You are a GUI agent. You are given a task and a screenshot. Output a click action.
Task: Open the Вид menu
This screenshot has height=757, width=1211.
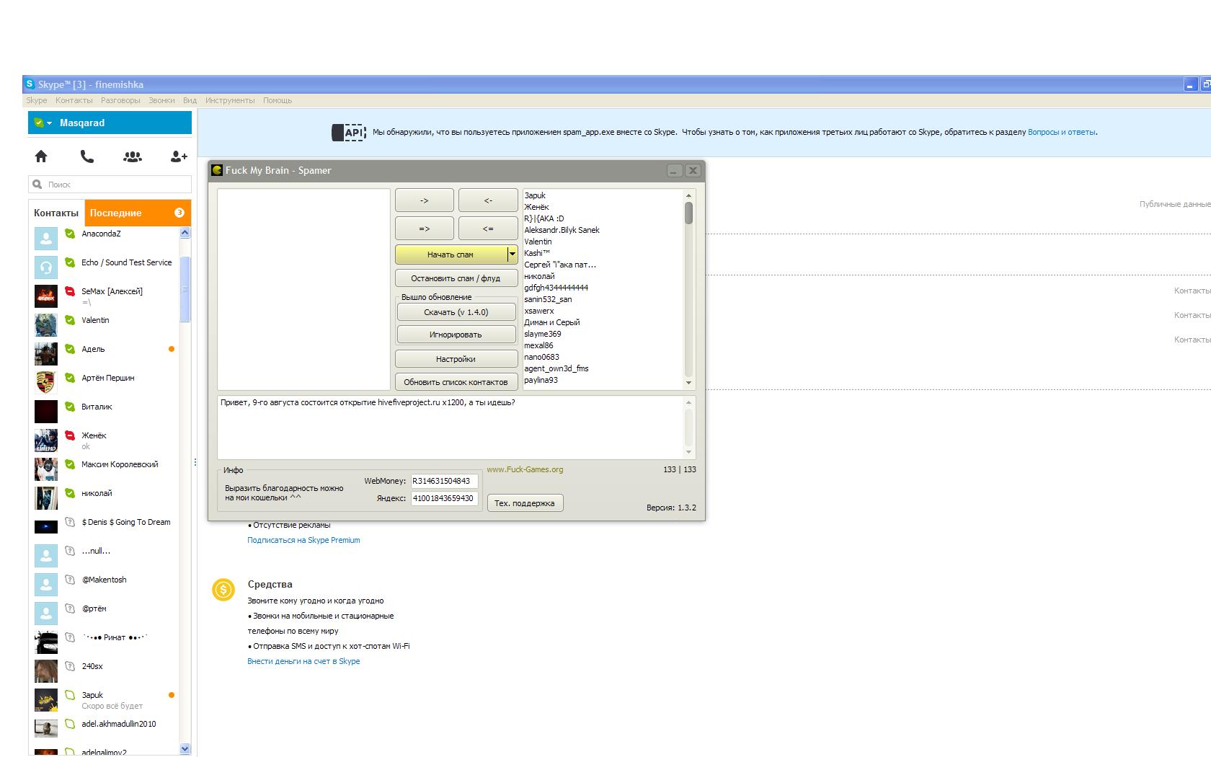[190, 100]
